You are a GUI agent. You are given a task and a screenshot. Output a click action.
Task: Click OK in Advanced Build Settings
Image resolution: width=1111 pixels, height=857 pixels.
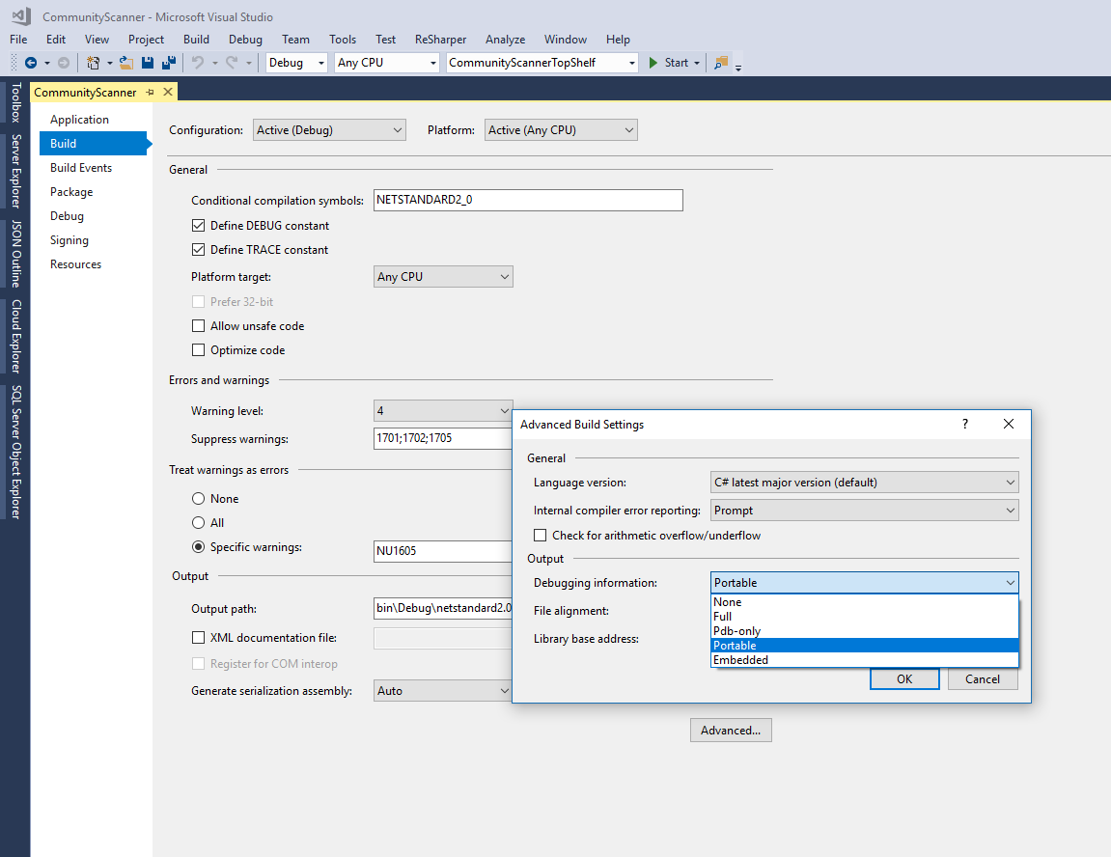pyautogui.click(x=904, y=679)
